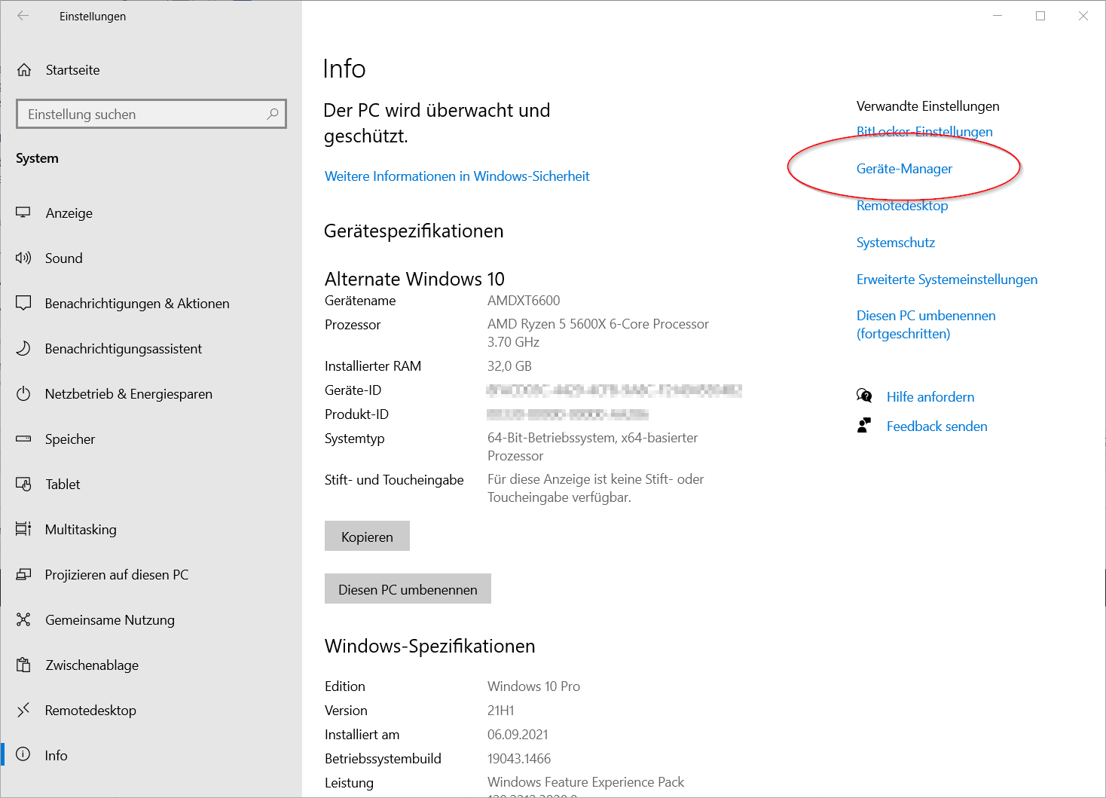1106x798 pixels.
Task: Click the Zwischenablage clipboard icon
Action: [x=23, y=665]
